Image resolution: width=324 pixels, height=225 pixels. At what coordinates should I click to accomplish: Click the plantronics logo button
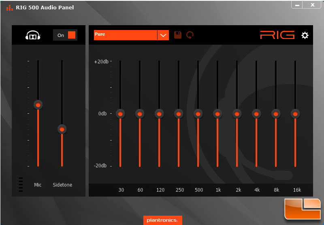click(x=163, y=220)
